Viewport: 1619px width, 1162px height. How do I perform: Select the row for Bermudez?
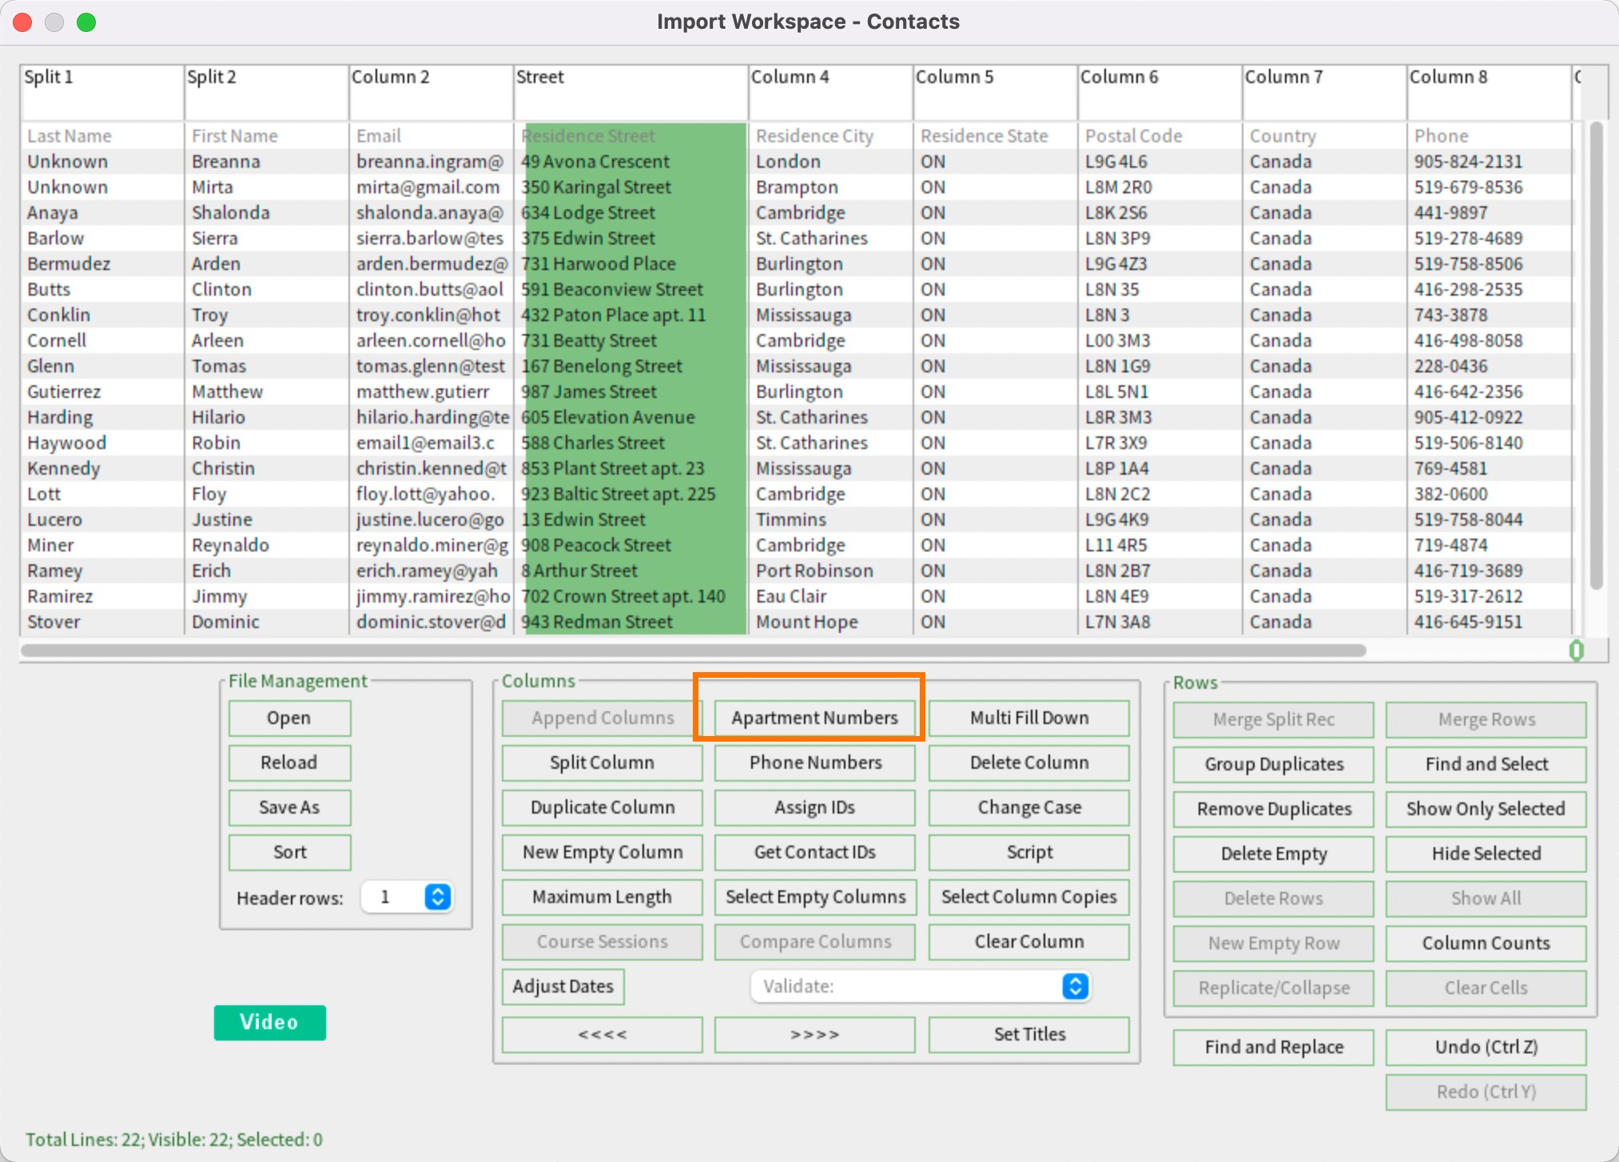point(797,264)
